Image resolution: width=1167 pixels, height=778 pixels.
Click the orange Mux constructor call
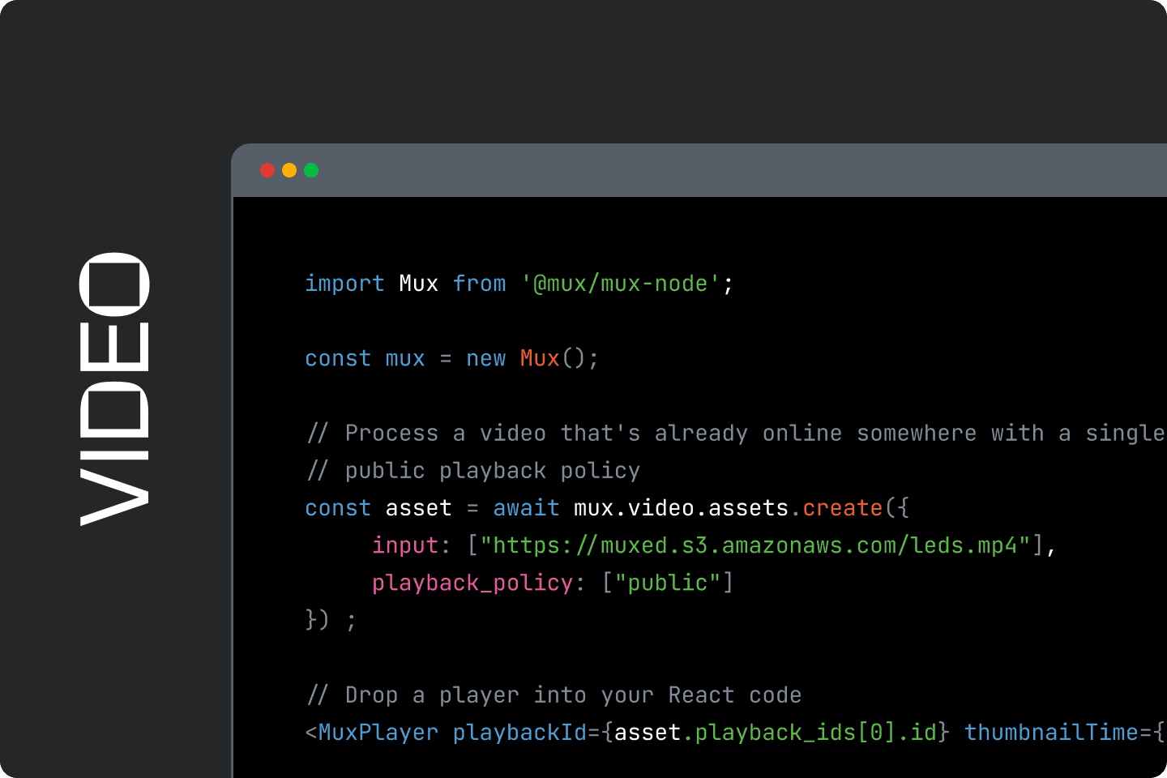pos(540,358)
